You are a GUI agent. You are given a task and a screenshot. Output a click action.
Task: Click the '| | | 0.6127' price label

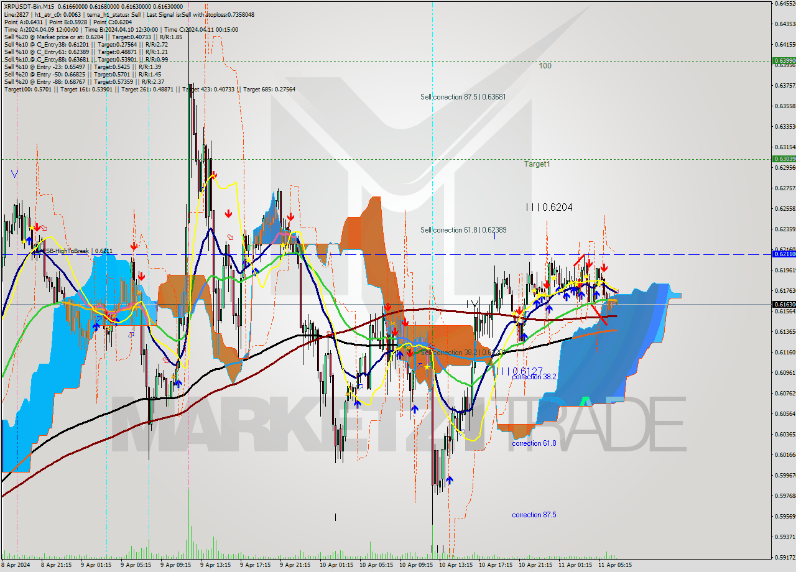tap(519, 371)
